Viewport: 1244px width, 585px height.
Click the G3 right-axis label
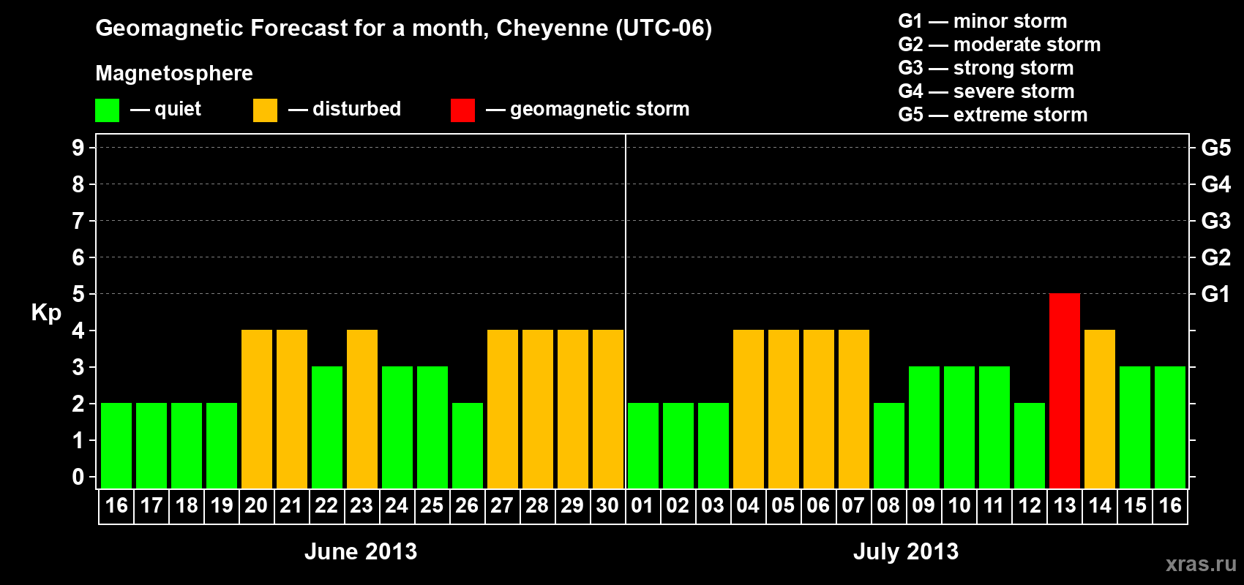pos(1216,221)
